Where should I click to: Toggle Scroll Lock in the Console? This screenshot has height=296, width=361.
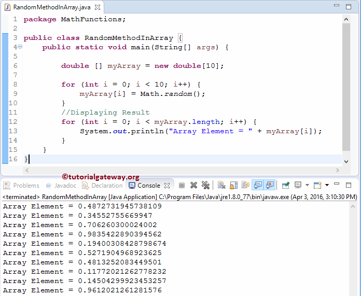coord(233,185)
